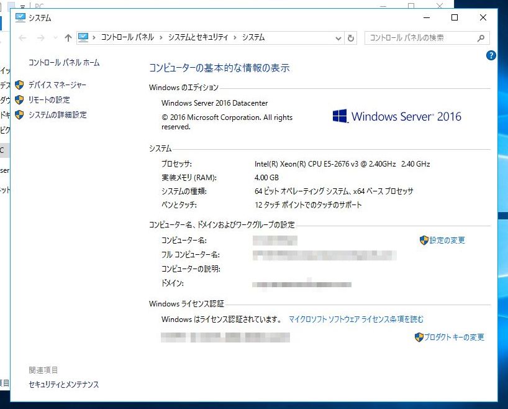Open Security and Maintenance (セキュリティとメンテナンス)
508x409 pixels.
(64, 385)
